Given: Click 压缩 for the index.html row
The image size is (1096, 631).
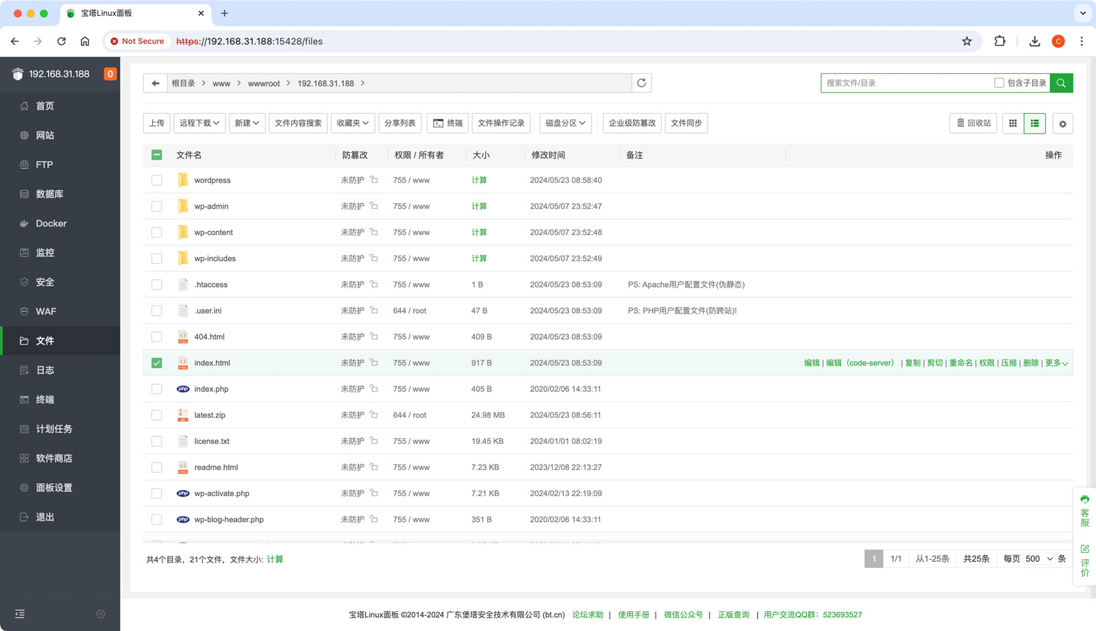Looking at the screenshot, I should click(x=1009, y=363).
